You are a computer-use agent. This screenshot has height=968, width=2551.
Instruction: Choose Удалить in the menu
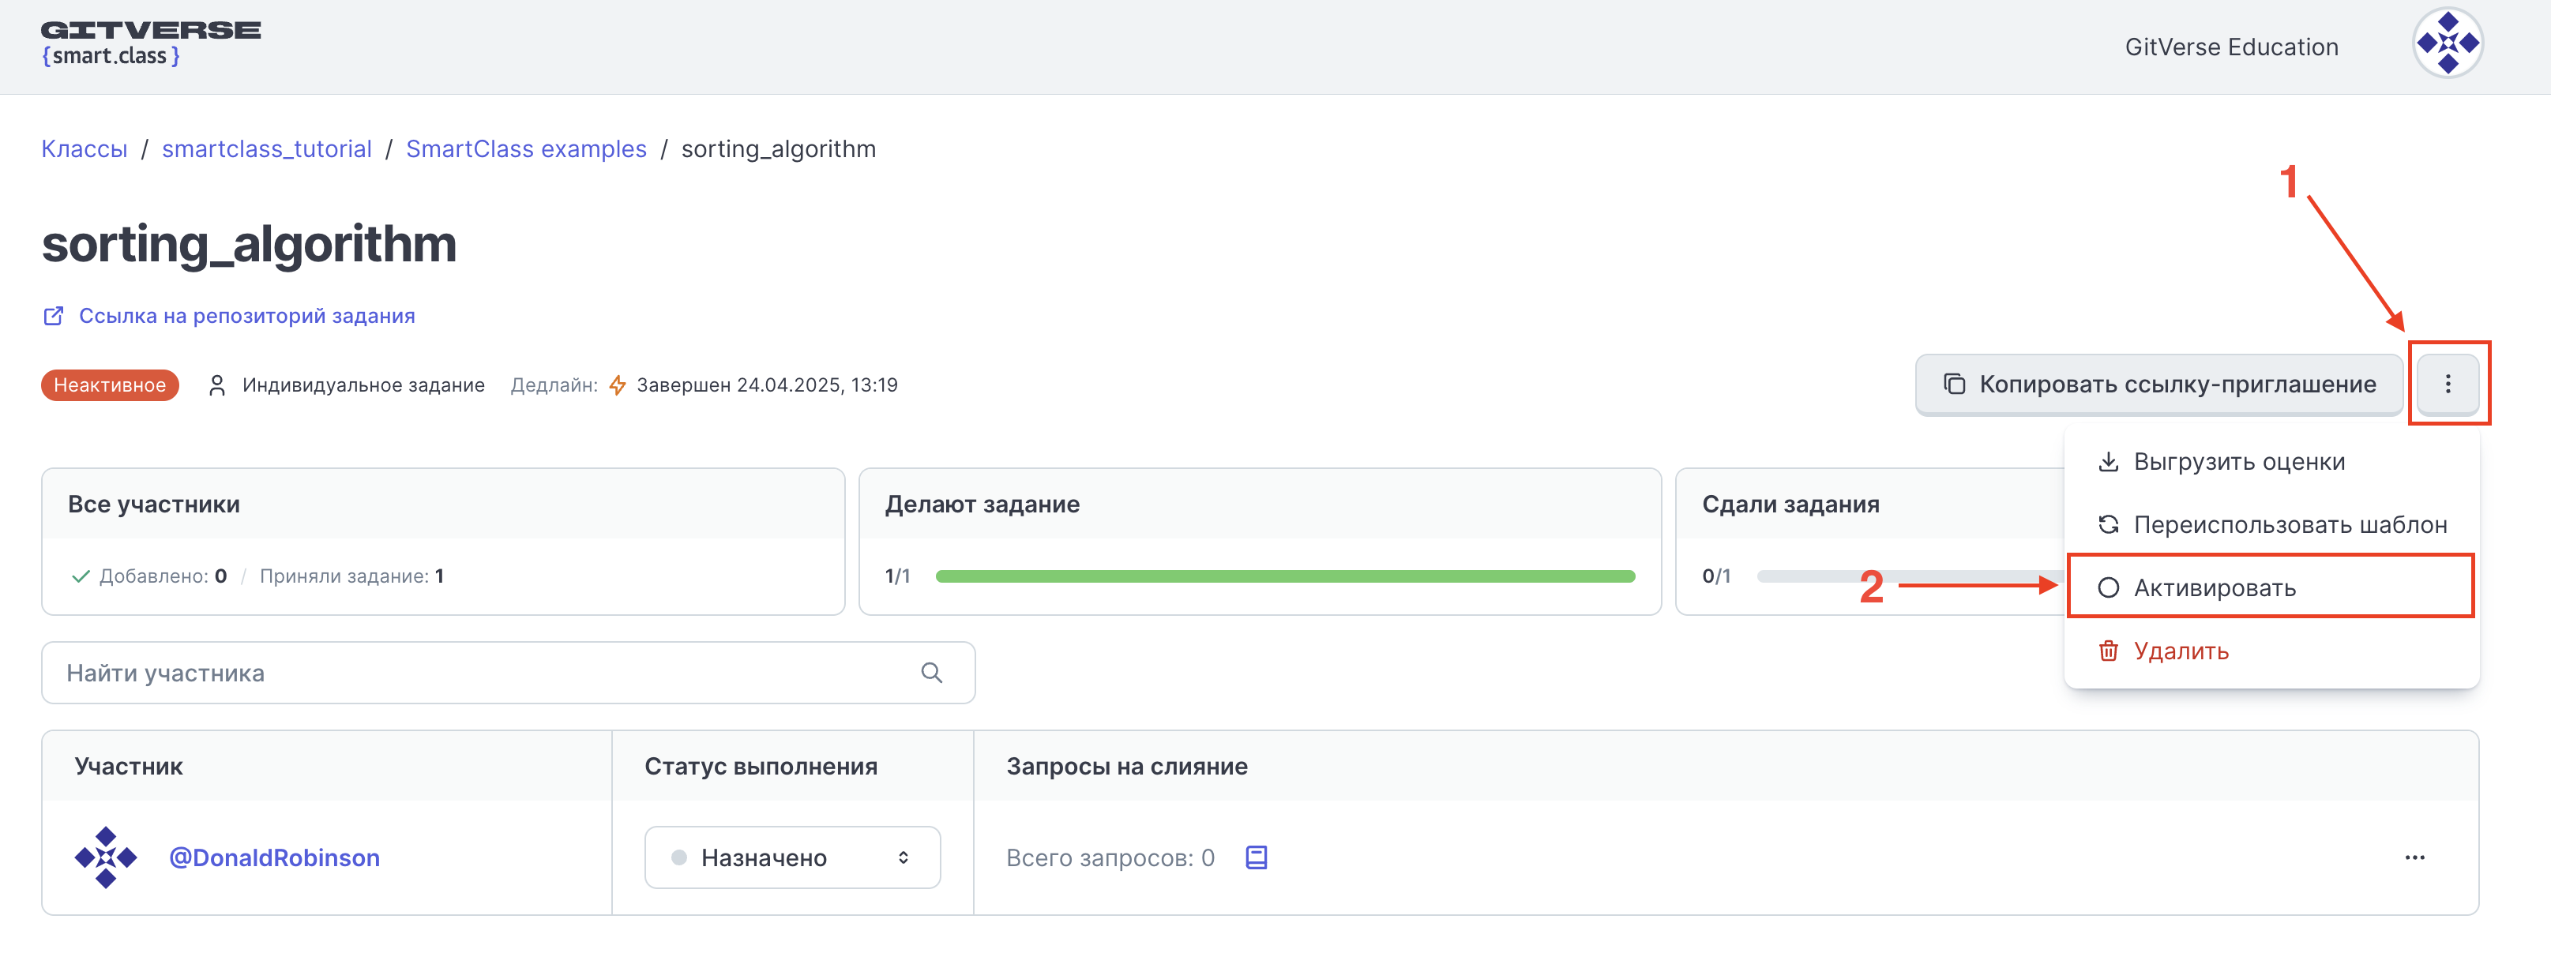(2271, 651)
